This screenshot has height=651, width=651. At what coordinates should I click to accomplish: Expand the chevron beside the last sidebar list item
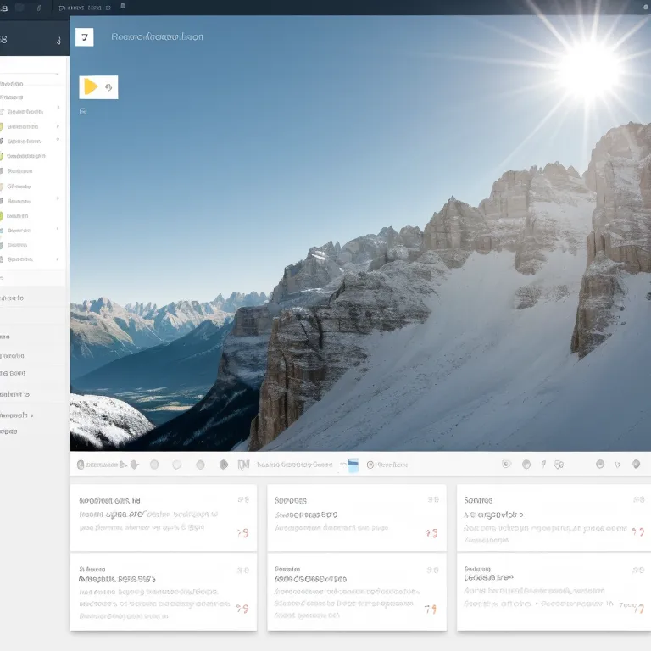click(58, 259)
